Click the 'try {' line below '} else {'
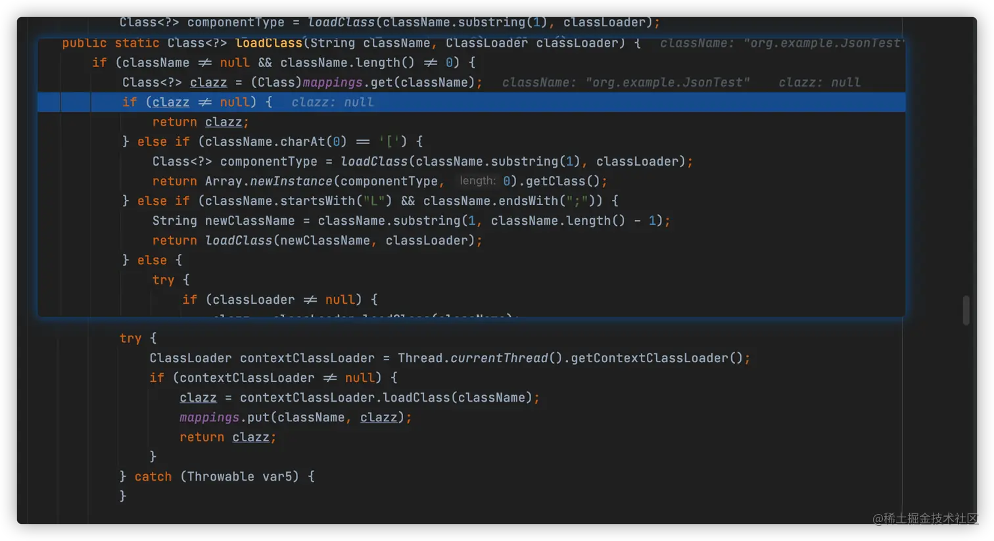 pos(171,279)
